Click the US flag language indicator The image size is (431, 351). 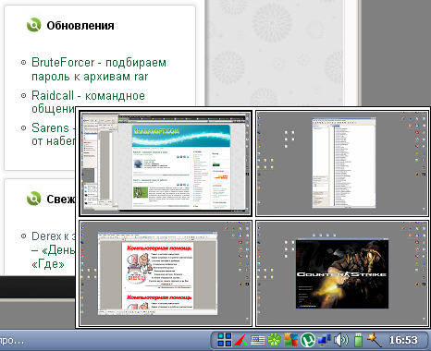[258, 340]
